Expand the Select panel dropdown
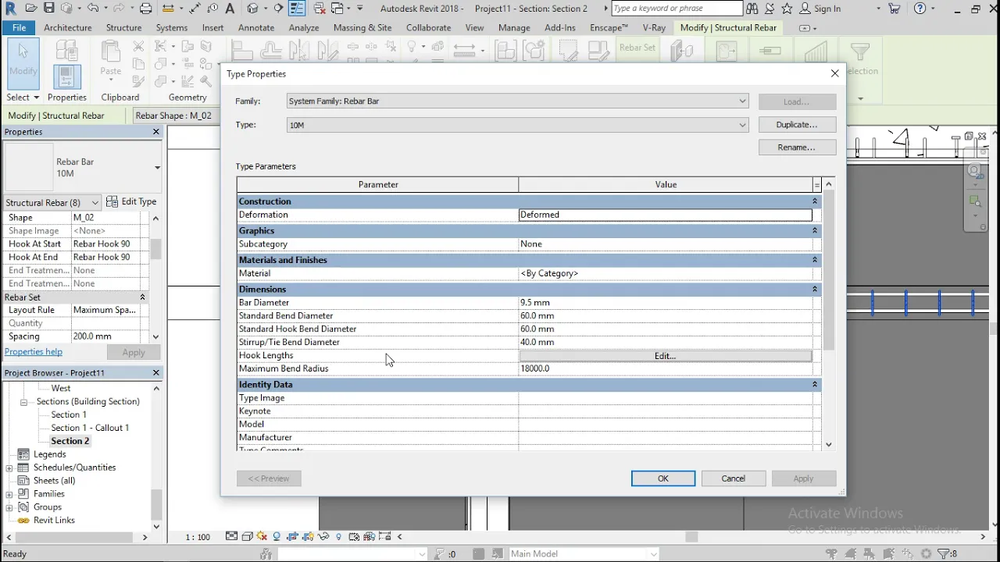 pos(23,98)
